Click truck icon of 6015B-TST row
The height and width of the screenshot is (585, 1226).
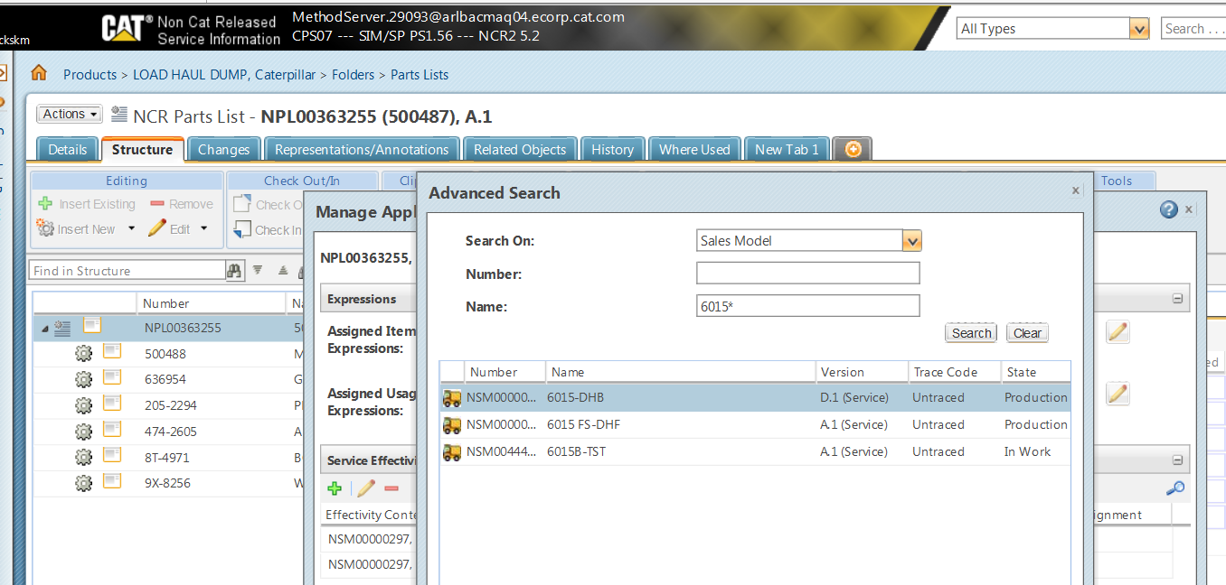tap(451, 452)
